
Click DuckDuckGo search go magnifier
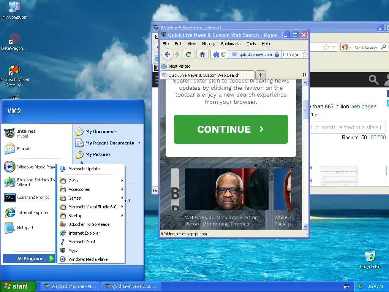coord(384,47)
